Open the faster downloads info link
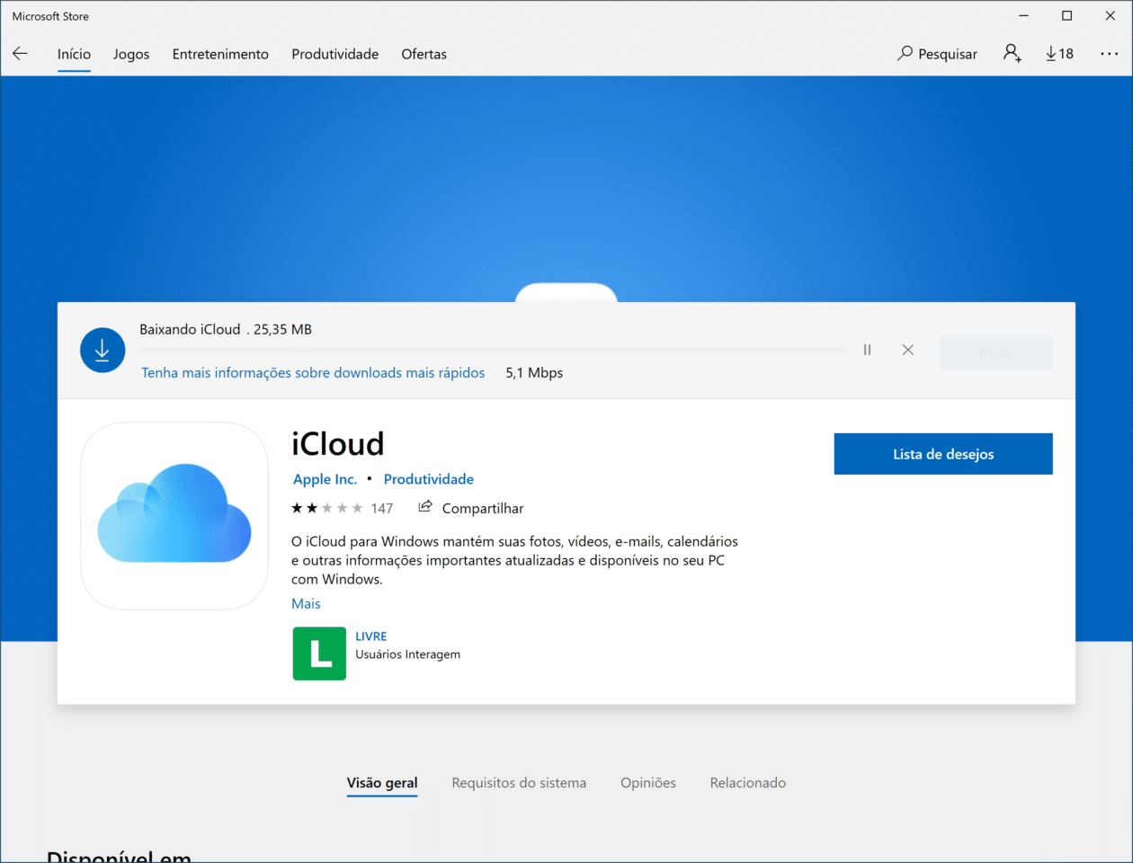The height and width of the screenshot is (863, 1133). (x=313, y=372)
